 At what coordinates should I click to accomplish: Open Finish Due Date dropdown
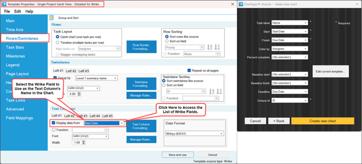click(290, 40)
